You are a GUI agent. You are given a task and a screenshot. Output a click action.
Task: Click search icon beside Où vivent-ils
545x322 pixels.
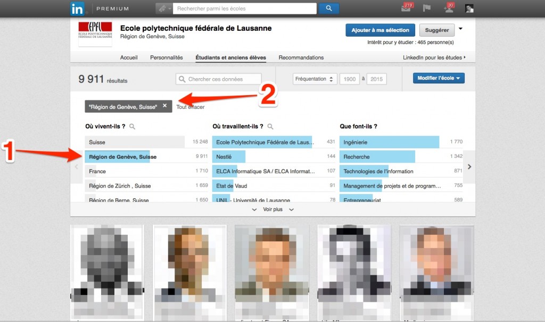tap(132, 126)
